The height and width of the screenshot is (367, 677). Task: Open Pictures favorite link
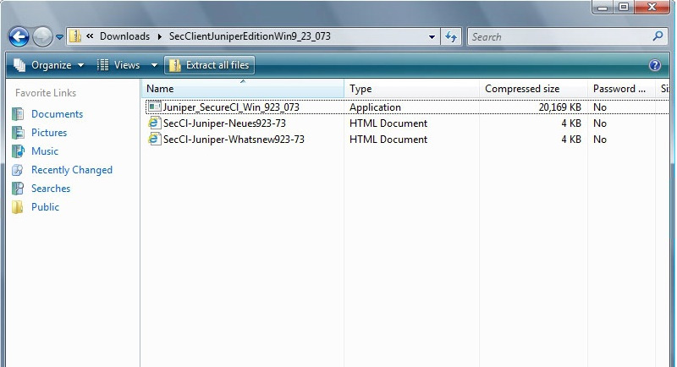49,133
